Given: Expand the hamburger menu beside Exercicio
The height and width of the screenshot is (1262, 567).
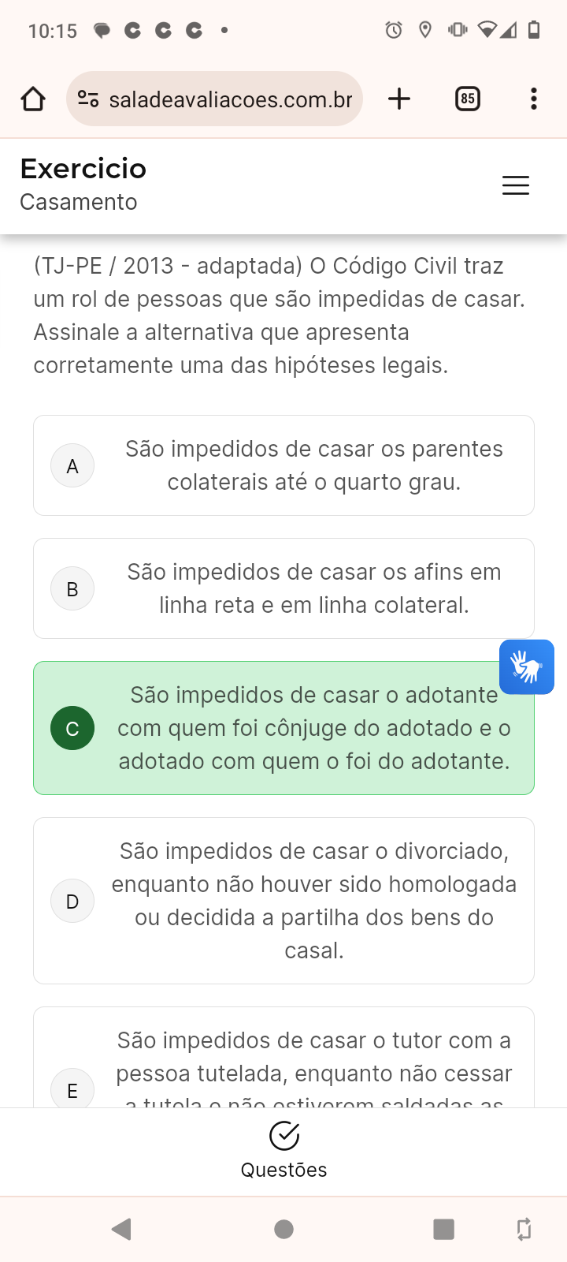Looking at the screenshot, I should coord(516,185).
